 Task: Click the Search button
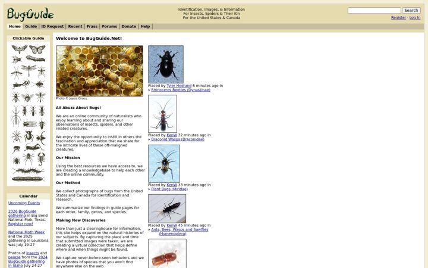point(411,10)
